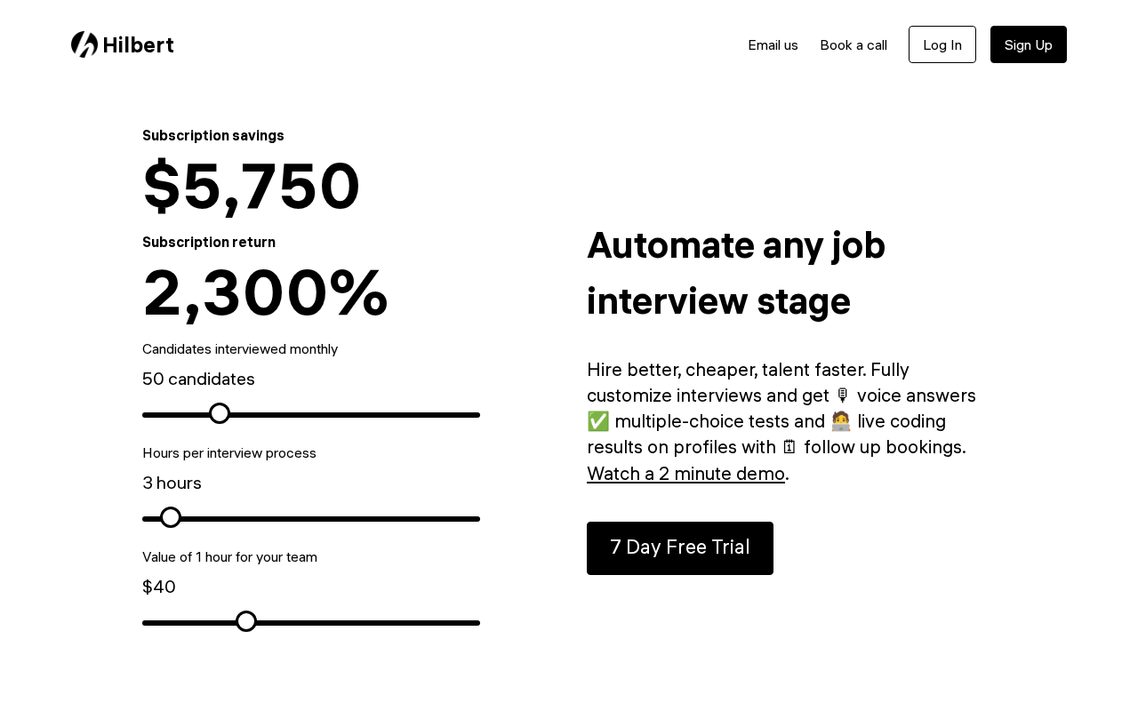Click the 2,300% subscription return figure
Screen dimensions: 1138x711
(265, 293)
